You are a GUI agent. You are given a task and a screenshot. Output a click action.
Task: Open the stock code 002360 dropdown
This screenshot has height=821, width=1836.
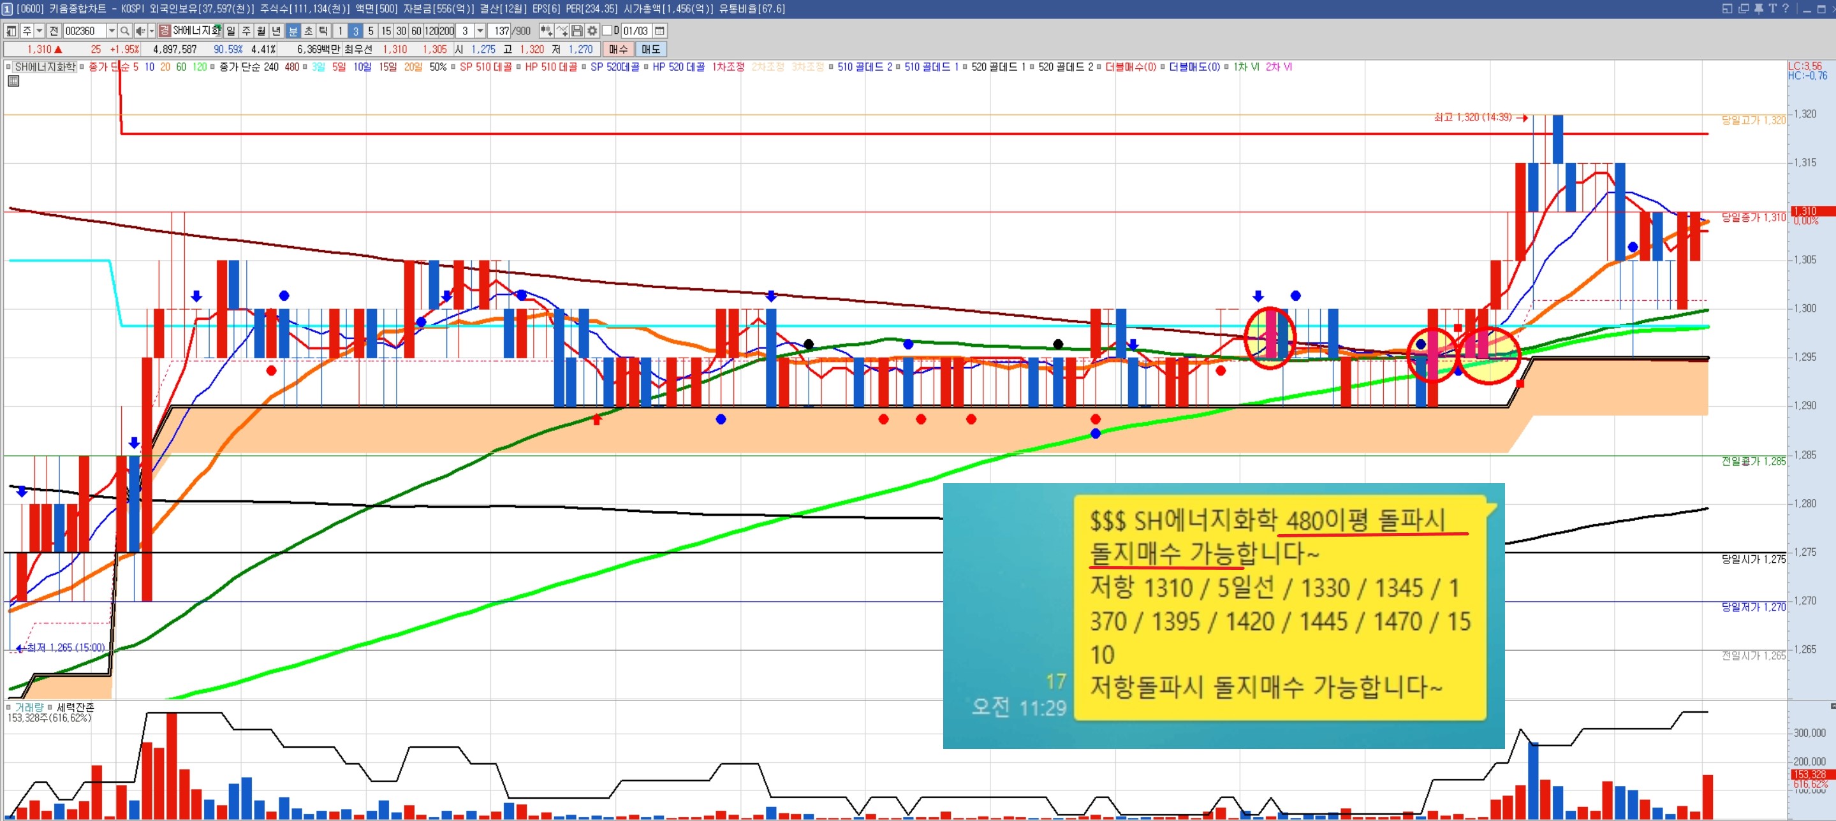pos(112,31)
